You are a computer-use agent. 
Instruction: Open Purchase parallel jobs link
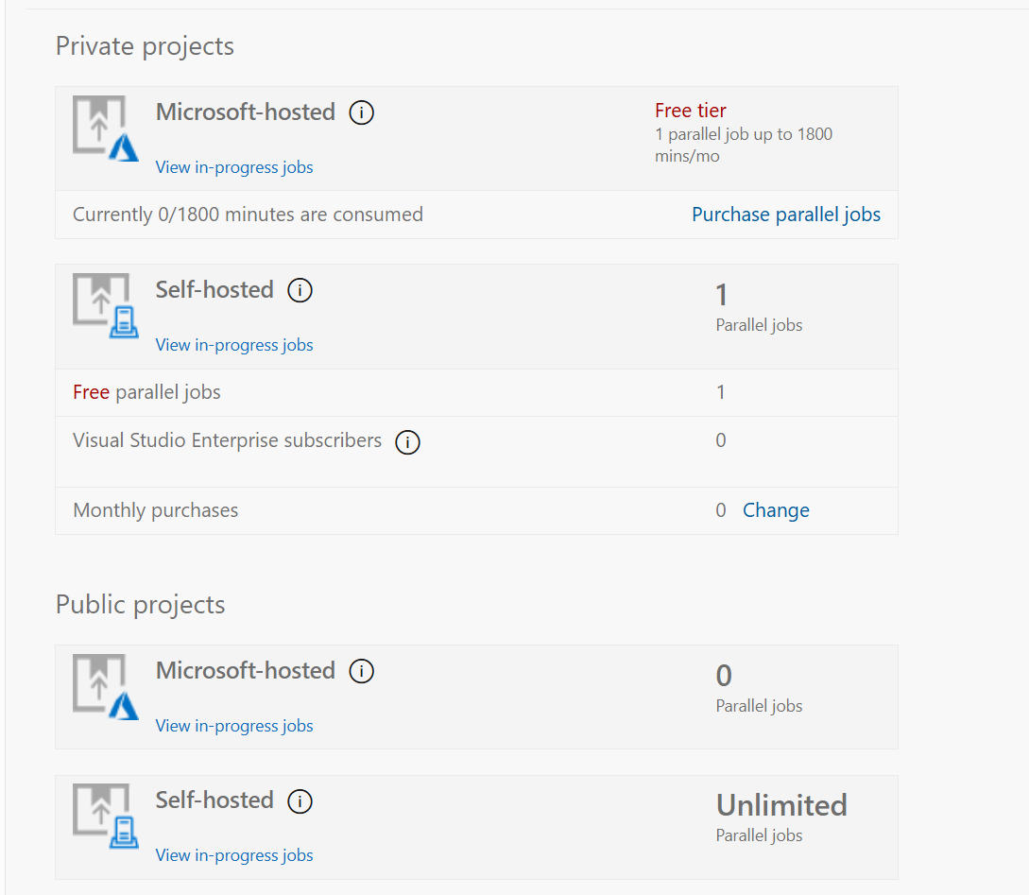[785, 215]
